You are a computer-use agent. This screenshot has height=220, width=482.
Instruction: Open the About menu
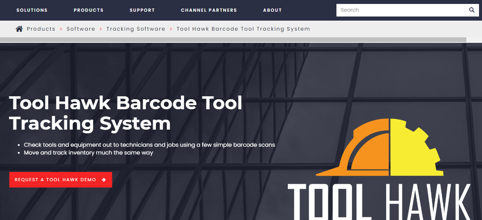[x=272, y=10]
